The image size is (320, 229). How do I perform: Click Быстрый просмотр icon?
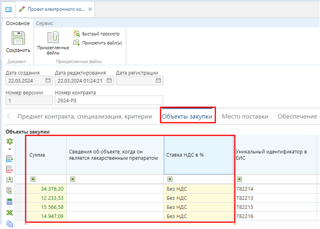[77, 33]
